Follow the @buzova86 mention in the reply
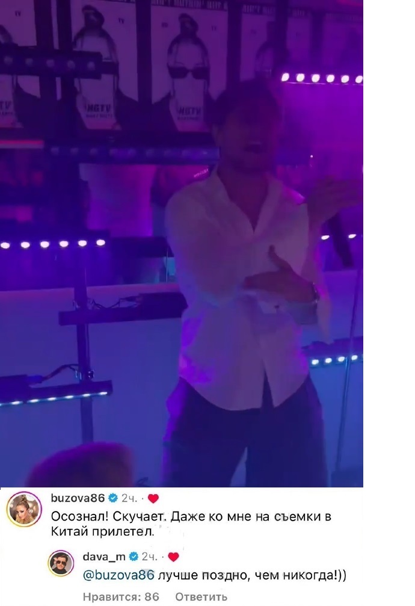 pos(118,575)
